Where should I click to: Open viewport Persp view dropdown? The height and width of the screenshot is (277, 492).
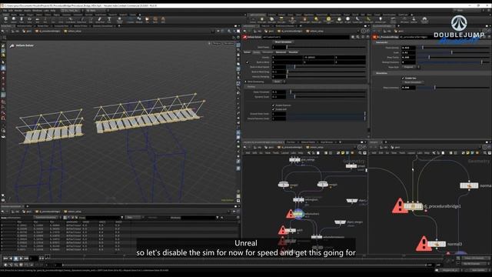click(217, 43)
